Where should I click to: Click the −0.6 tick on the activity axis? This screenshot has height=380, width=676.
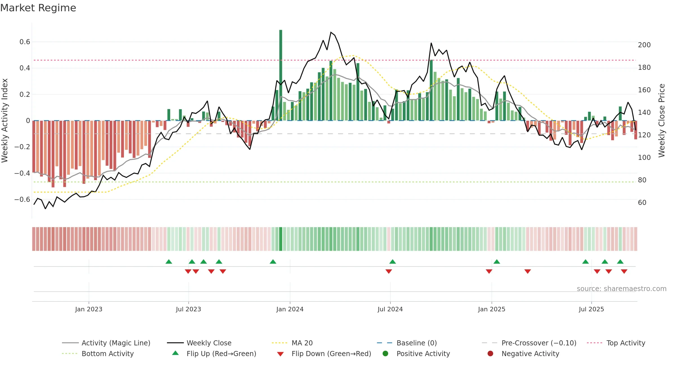[22, 200]
